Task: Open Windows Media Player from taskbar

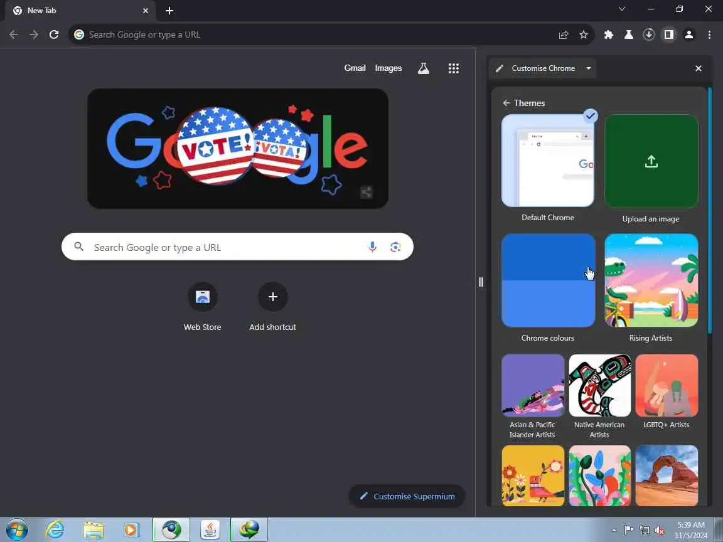Action: point(132,529)
